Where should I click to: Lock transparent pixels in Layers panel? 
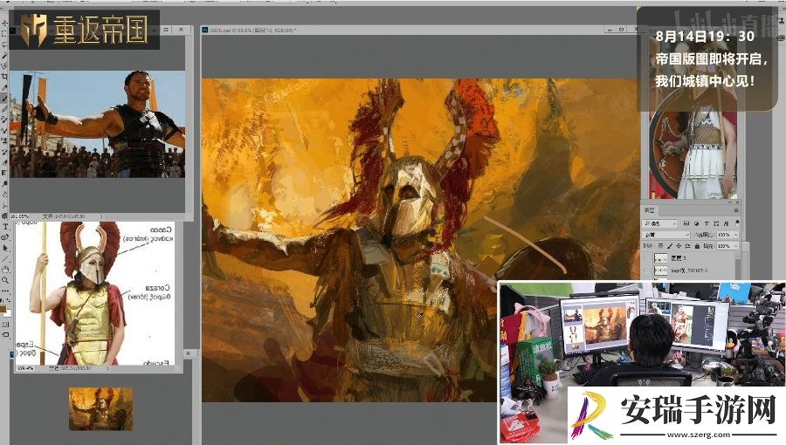click(x=661, y=246)
